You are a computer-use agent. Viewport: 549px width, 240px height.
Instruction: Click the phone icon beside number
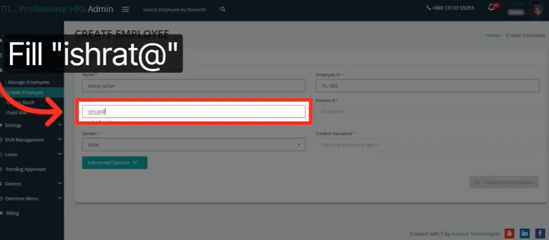click(x=429, y=8)
